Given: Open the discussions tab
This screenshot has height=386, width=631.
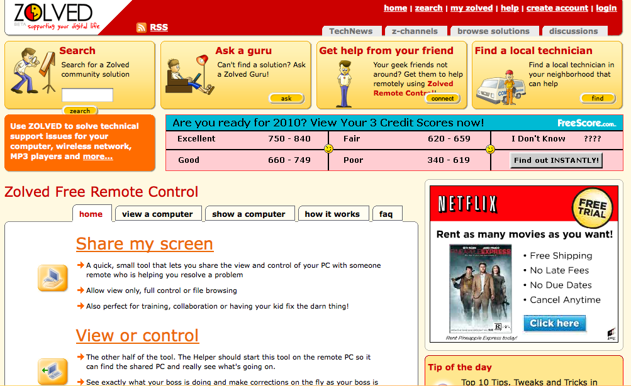Looking at the screenshot, I should [574, 31].
